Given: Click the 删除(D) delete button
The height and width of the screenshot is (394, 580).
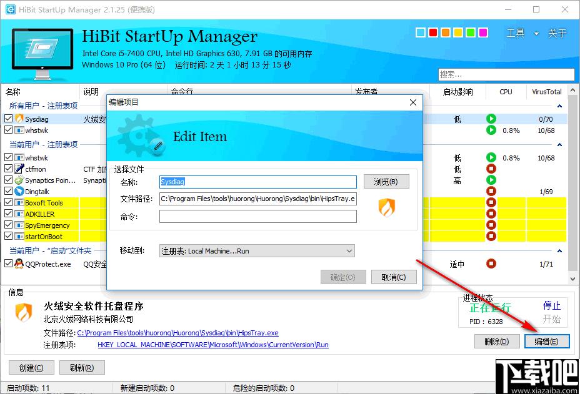Looking at the screenshot, I should pos(497,342).
